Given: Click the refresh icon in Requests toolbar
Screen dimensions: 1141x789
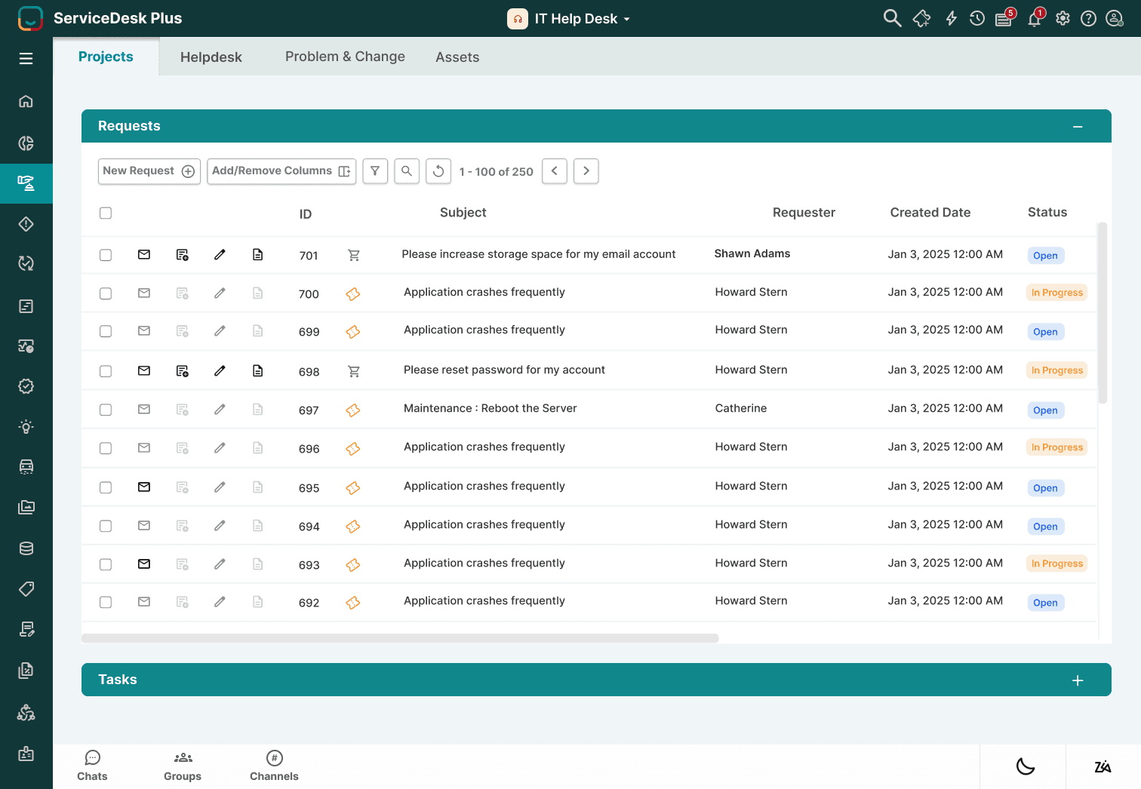Looking at the screenshot, I should [x=438, y=171].
